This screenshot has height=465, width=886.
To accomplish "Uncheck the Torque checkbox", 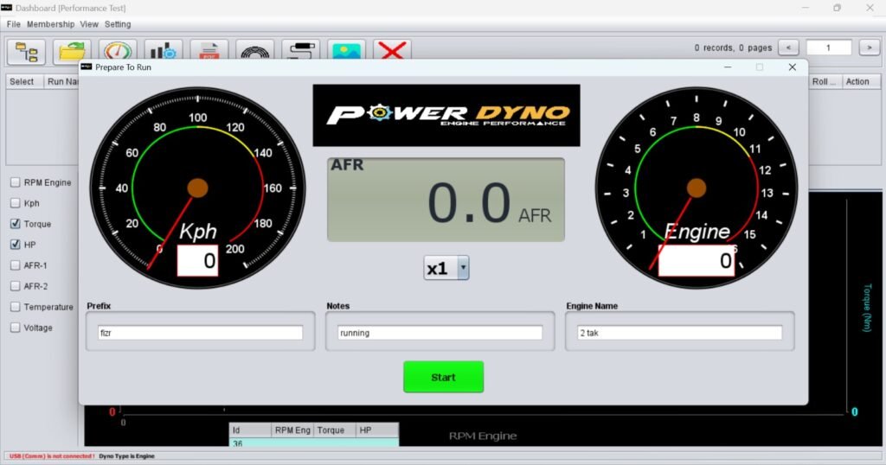I will (16, 224).
